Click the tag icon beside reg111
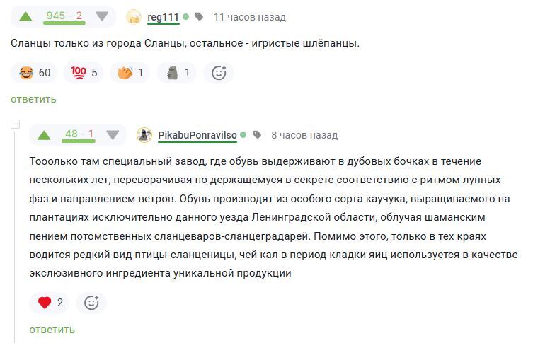This screenshot has height=343, width=533. (x=199, y=16)
